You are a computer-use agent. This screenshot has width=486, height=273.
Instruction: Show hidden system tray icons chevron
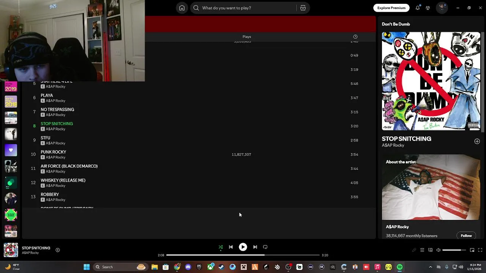430,267
